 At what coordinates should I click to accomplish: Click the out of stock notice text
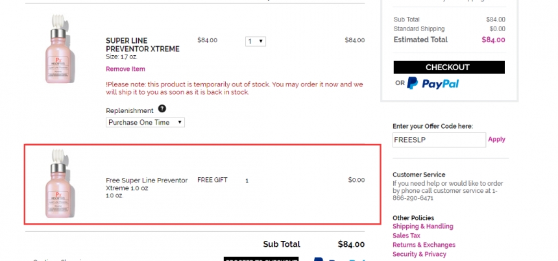click(234, 88)
